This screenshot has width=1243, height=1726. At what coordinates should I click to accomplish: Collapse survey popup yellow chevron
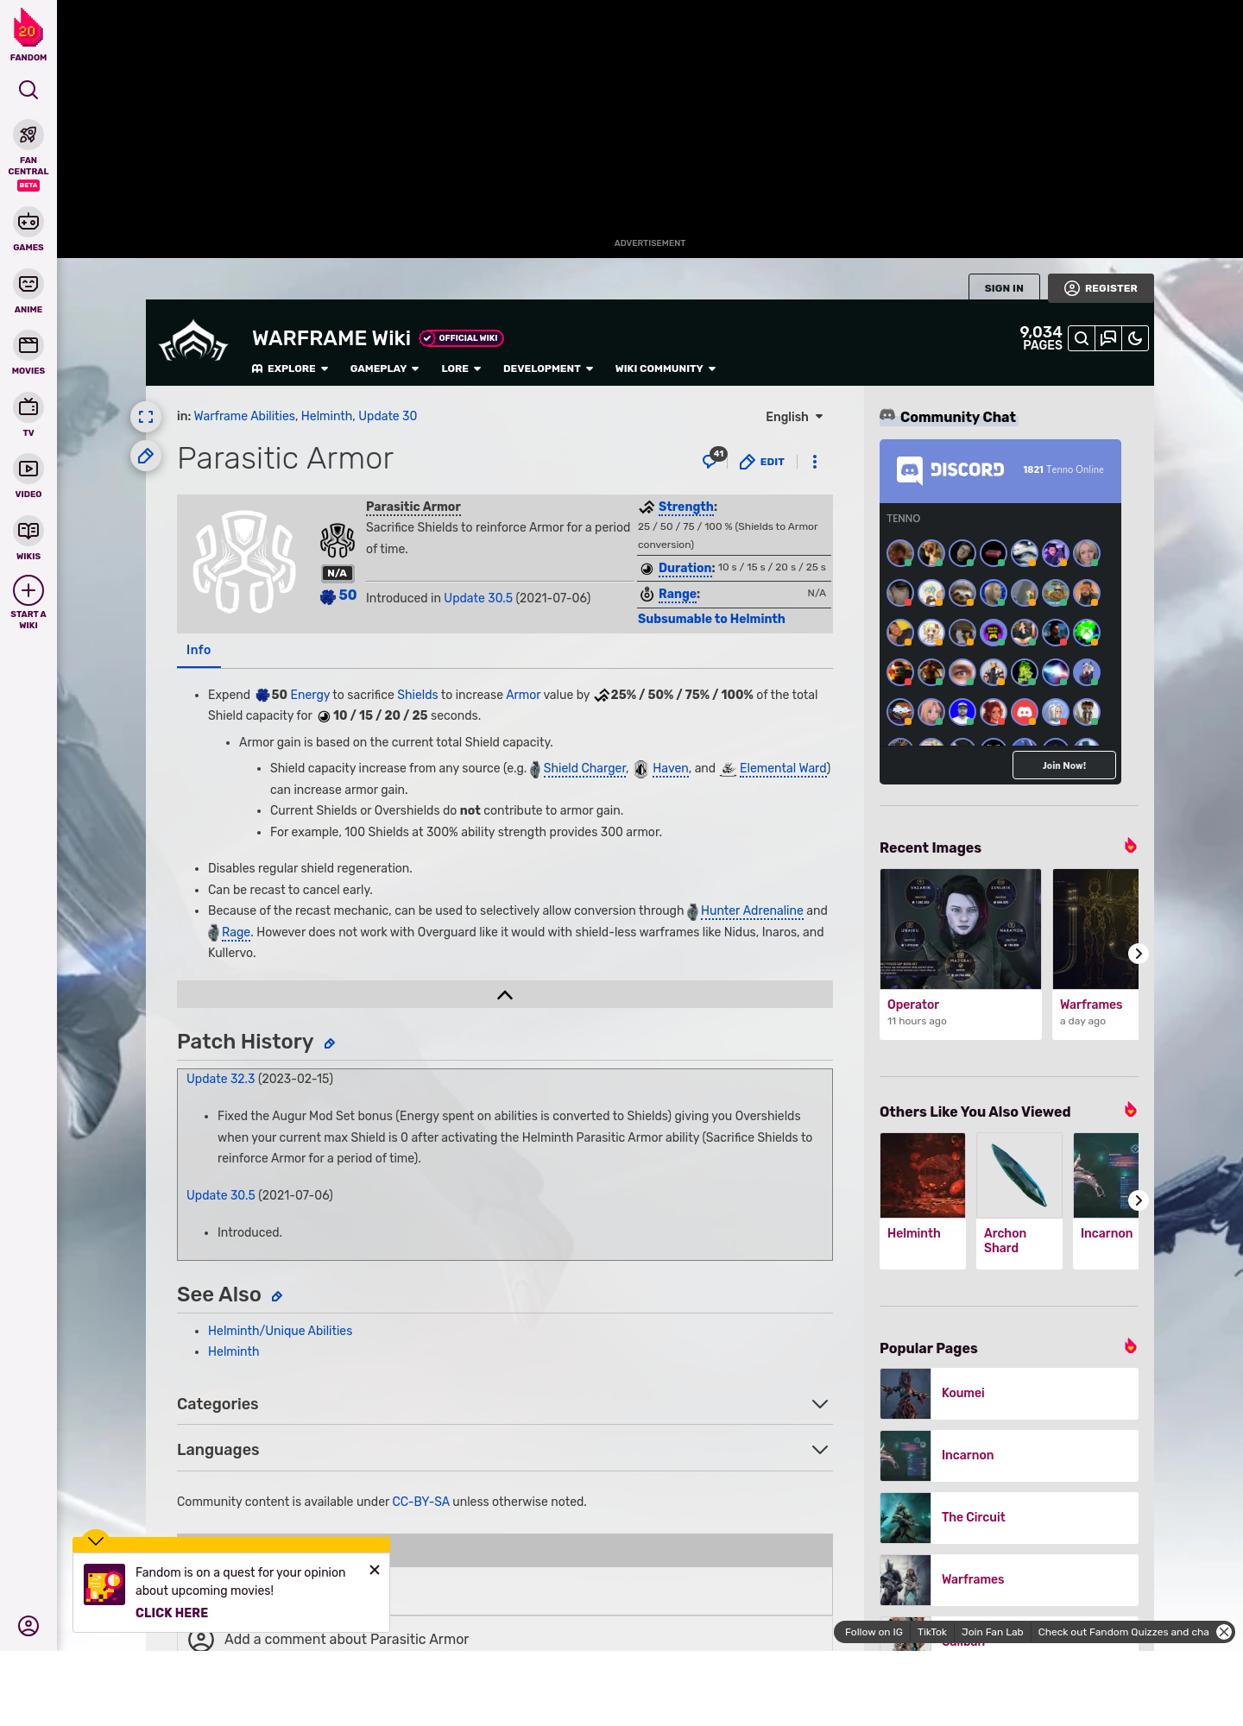pos(96,1540)
